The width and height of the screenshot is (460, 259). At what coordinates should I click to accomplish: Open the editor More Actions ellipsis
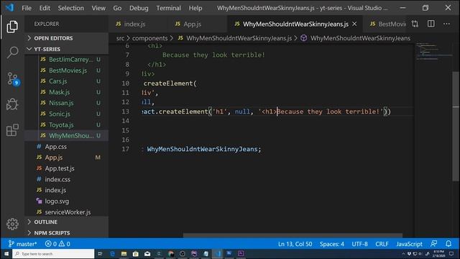tap(446, 24)
